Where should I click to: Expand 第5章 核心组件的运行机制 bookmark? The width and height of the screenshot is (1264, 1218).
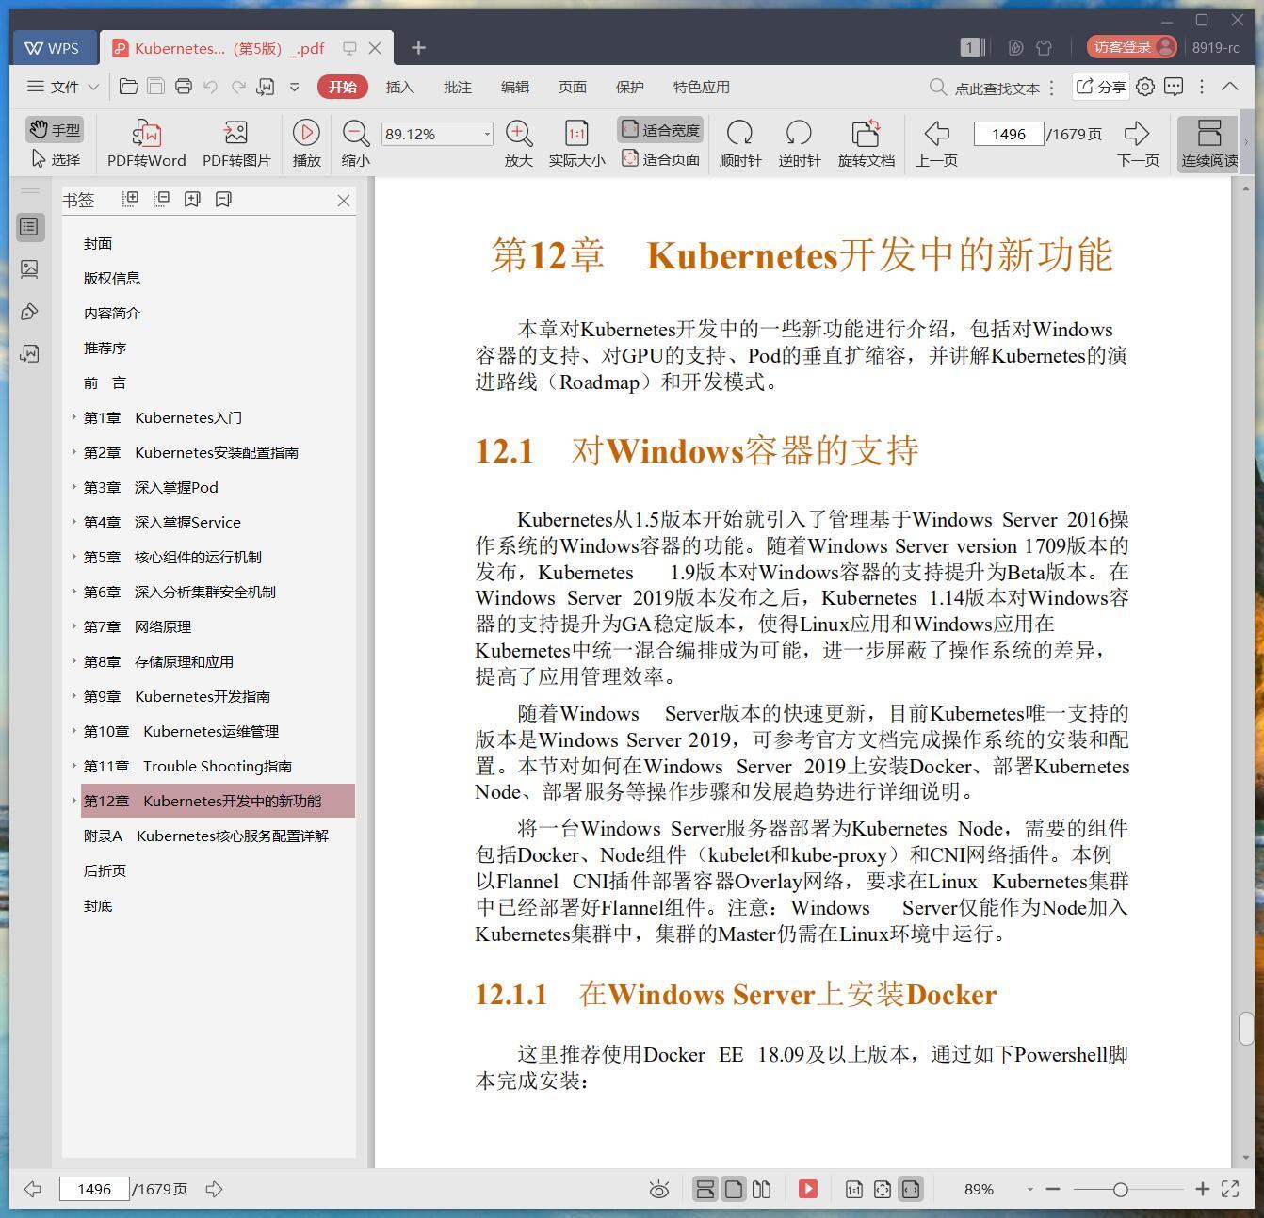74,557
